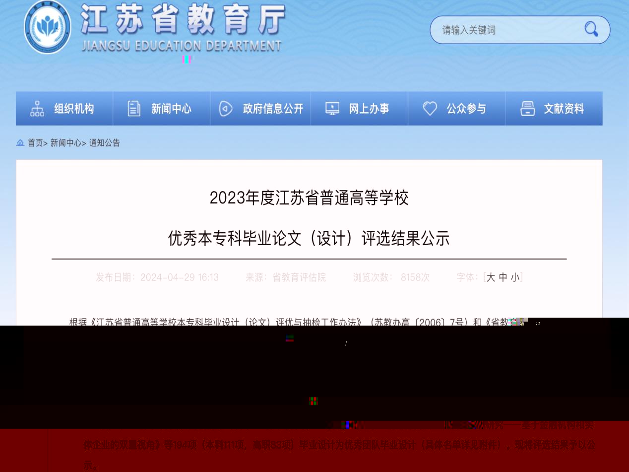Click the source text 省教育评估院
The height and width of the screenshot is (472, 629).
pos(299,277)
